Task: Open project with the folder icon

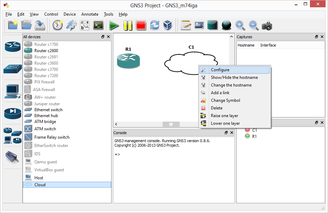Action: 26,25
